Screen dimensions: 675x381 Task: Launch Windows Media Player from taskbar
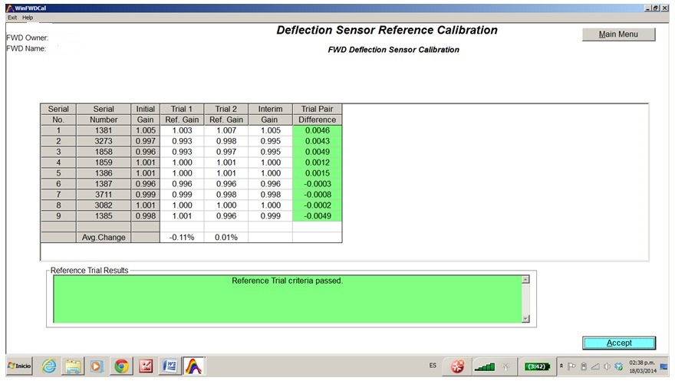[x=97, y=366]
